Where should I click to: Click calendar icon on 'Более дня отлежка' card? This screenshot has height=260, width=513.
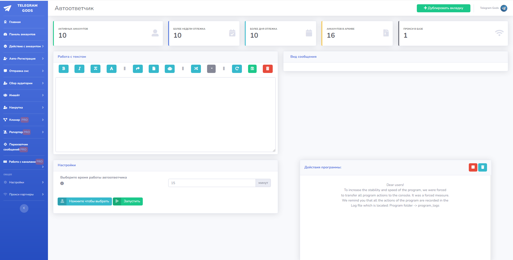pos(309,33)
